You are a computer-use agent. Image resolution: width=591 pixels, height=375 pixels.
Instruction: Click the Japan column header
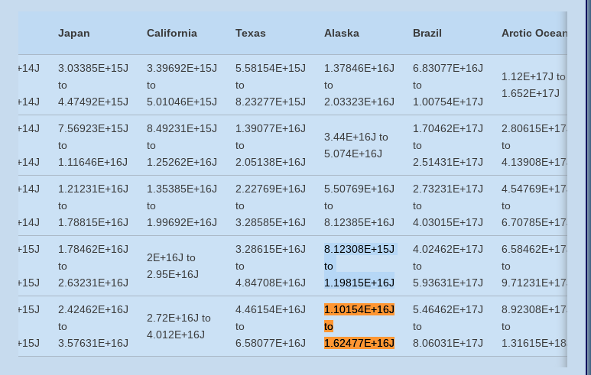[74, 33]
